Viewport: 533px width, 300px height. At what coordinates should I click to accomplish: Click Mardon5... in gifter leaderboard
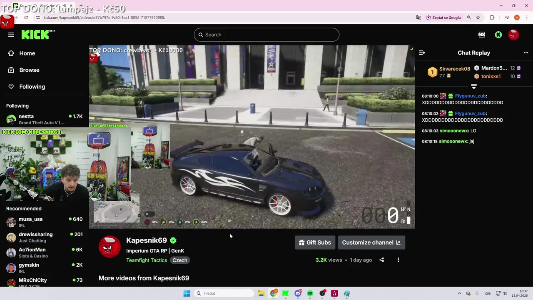click(x=494, y=68)
